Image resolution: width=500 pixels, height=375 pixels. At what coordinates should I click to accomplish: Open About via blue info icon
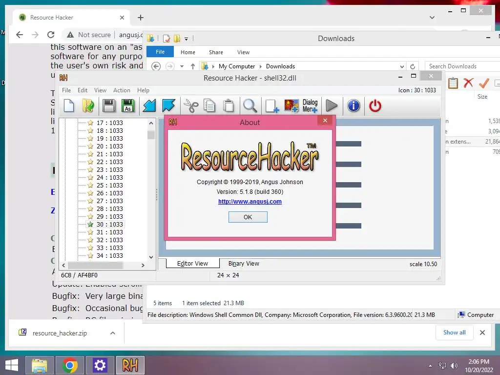(354, 106)
